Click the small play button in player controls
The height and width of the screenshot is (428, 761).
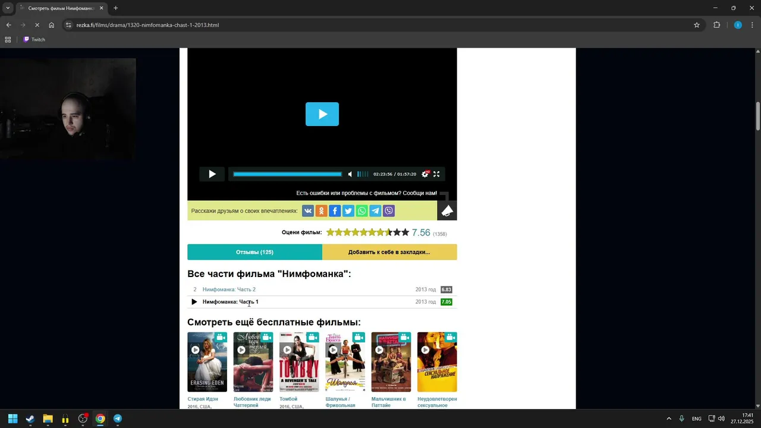212,174
